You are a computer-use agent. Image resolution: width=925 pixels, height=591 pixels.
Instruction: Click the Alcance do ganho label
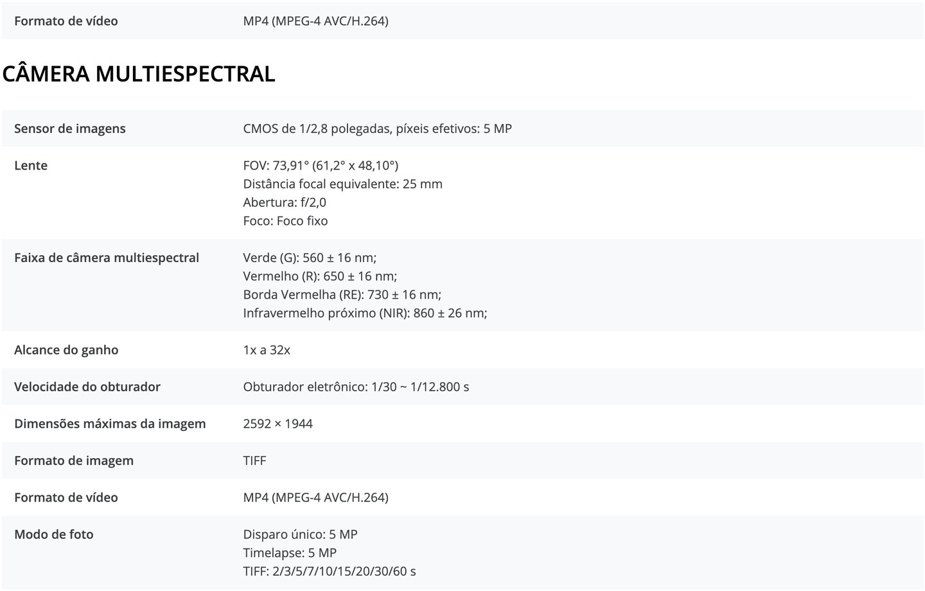66,350
